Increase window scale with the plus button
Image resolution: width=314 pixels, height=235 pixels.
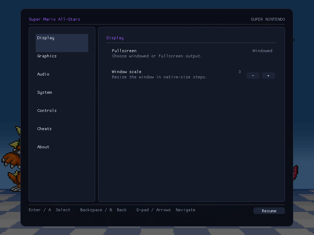[268, 76]
